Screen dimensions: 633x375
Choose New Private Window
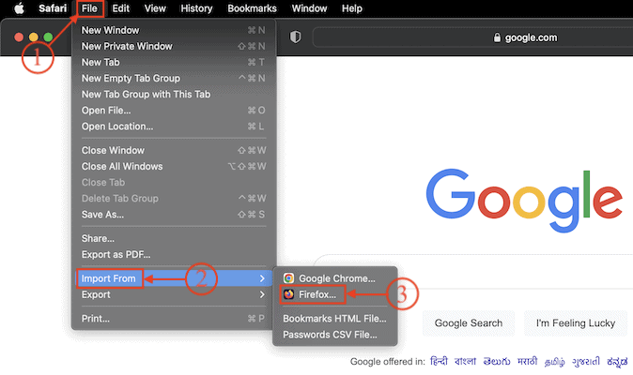pyautogui.click(x=174, y=46)
